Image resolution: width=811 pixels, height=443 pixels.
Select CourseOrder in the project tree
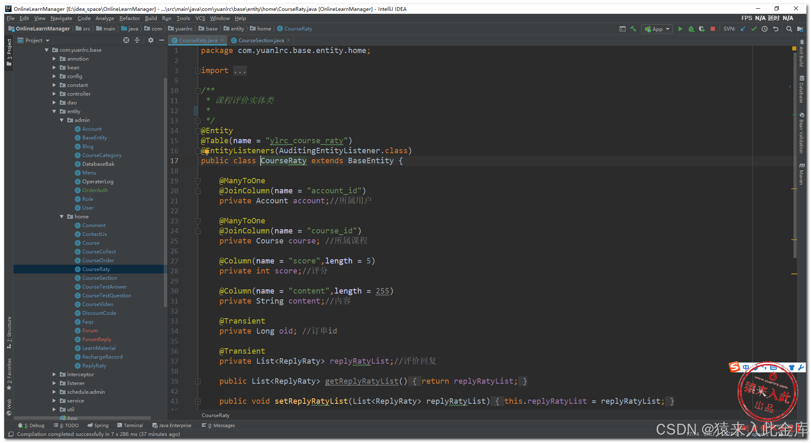[98, 261]
